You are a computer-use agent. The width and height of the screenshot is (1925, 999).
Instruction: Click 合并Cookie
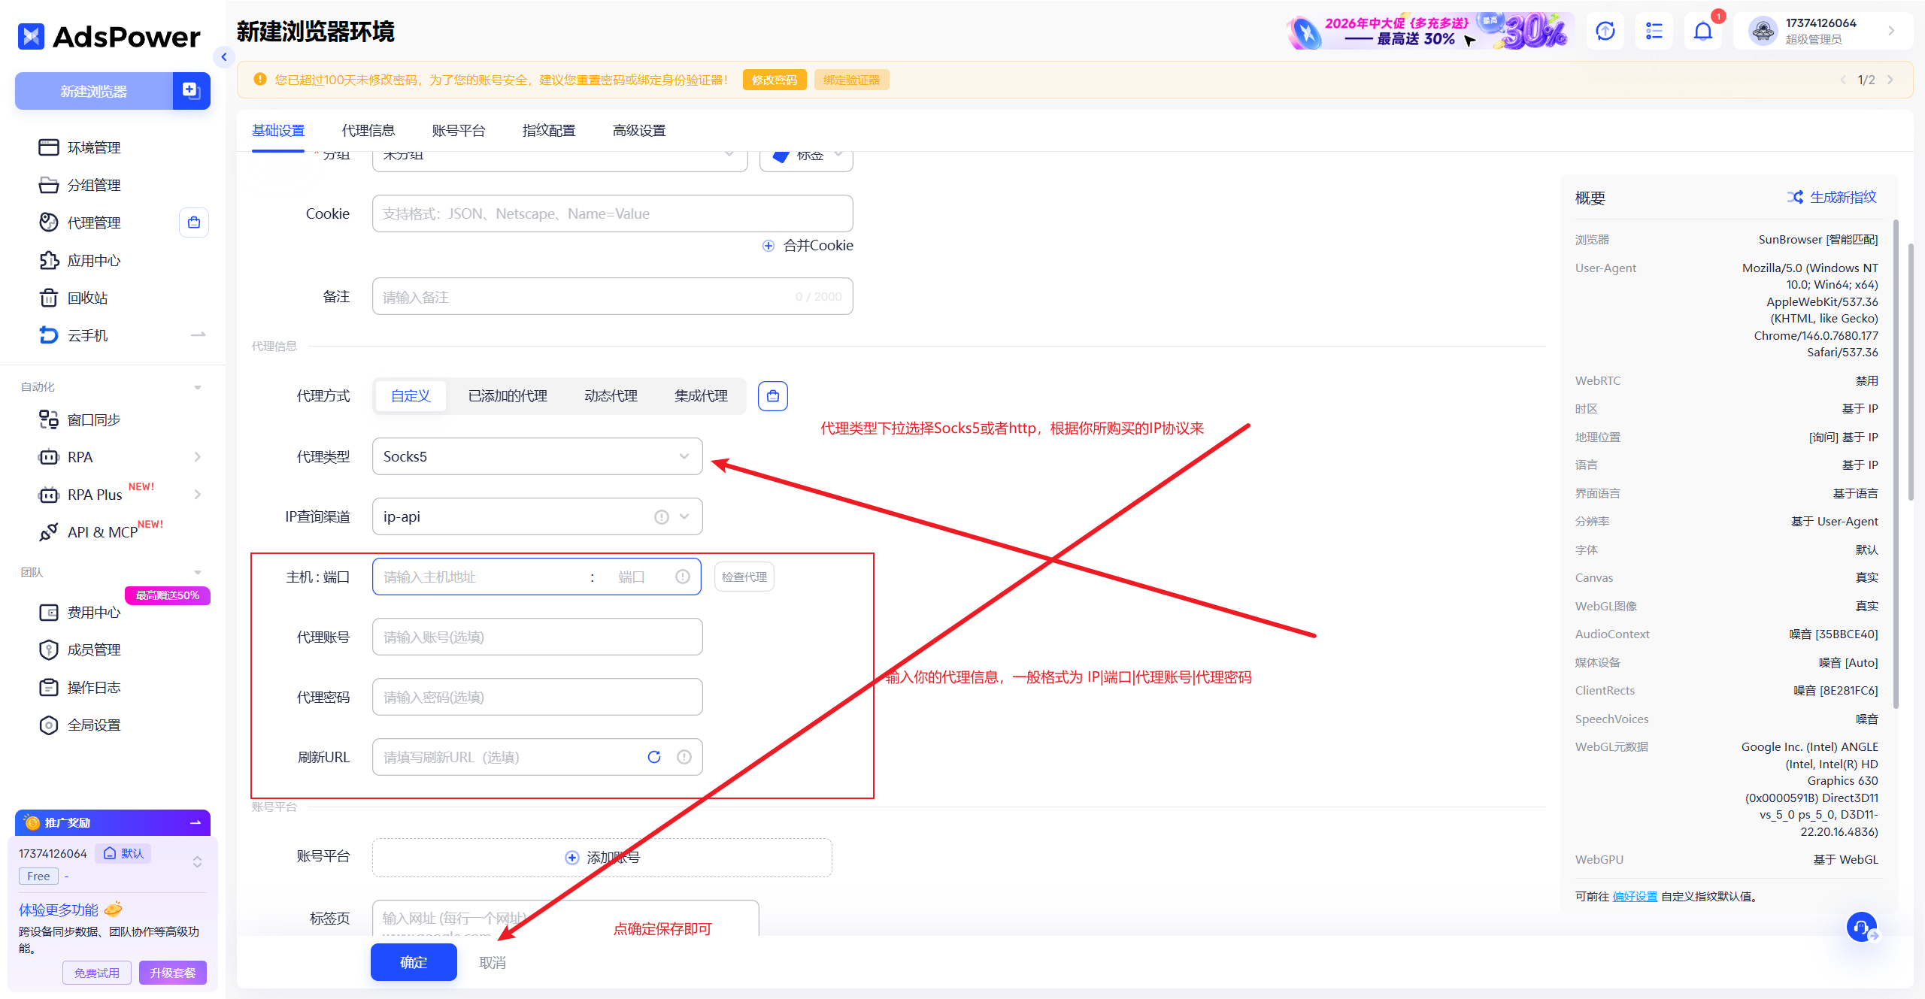click(808, 246)
